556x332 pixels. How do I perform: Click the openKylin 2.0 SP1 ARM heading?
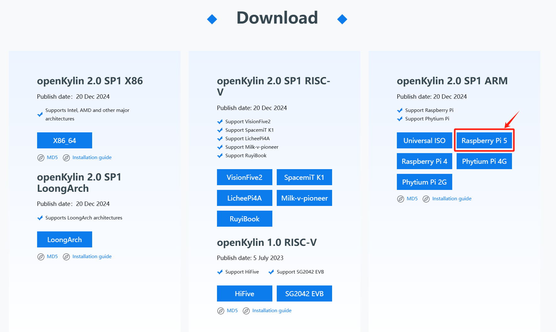pos(452,81)
